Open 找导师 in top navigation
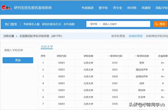168x110 pixels. pyautogui.click(x=132, y=8)
